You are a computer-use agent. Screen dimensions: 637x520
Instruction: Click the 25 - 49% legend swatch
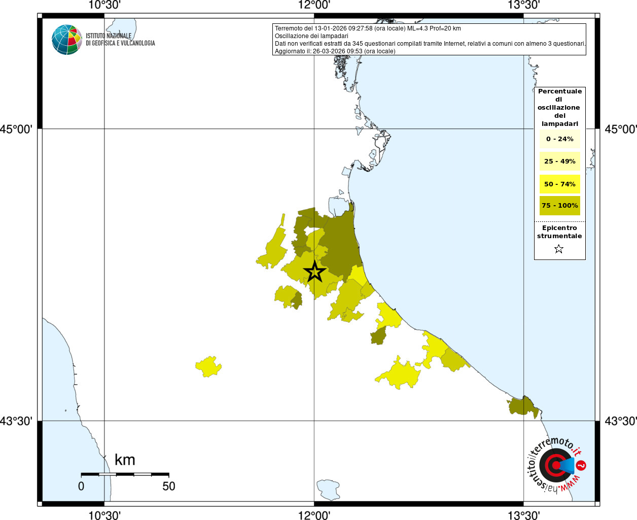[559, 161]
